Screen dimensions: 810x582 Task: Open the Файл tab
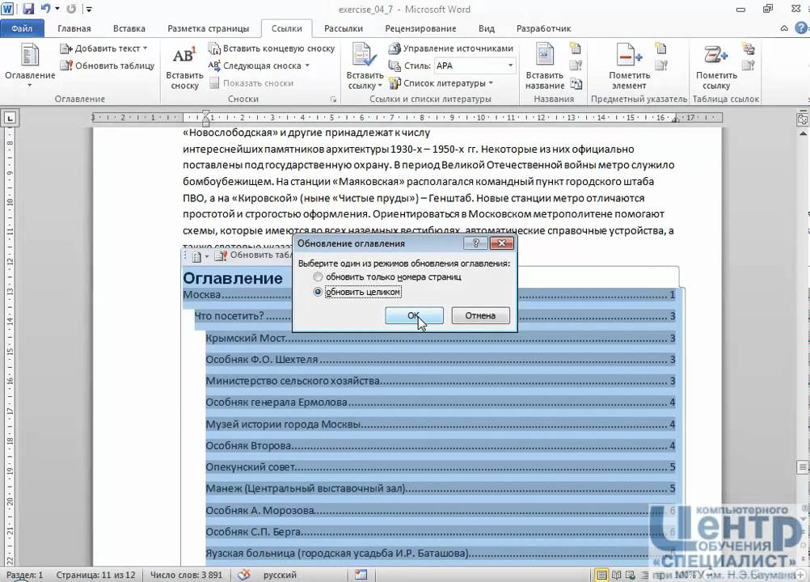[x=22, y=28]
